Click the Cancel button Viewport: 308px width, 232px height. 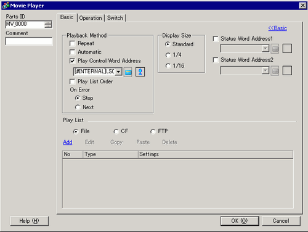(x=281, y=221)
